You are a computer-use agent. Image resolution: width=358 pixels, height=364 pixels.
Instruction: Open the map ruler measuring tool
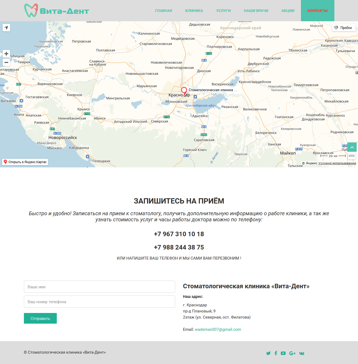(352, 156)
